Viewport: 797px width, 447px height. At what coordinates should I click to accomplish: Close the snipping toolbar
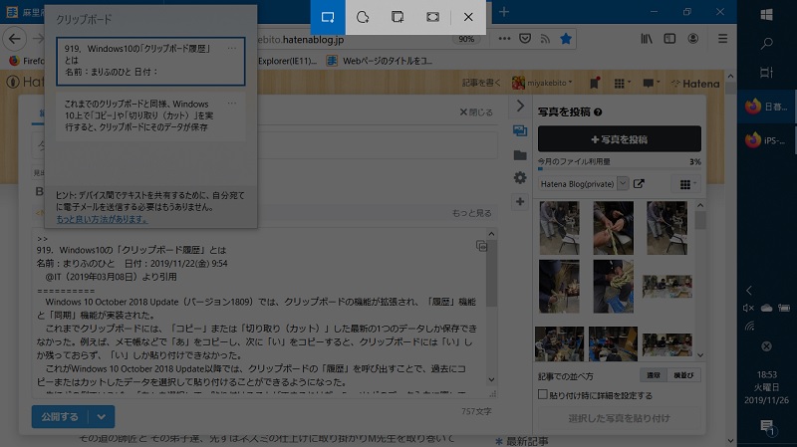click(x=468, y=17)
